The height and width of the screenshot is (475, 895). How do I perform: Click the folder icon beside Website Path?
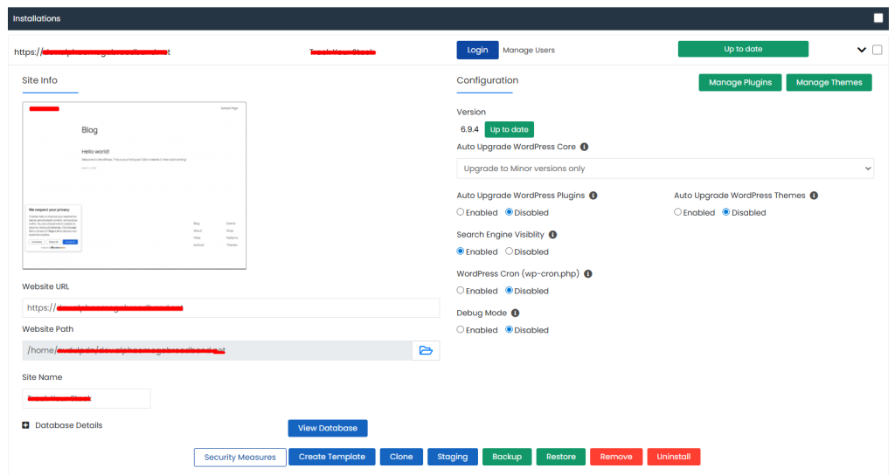coord(426,350)
